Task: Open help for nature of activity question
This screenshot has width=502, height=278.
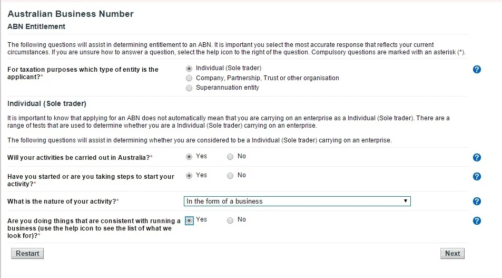Action: tap(477, 201)
